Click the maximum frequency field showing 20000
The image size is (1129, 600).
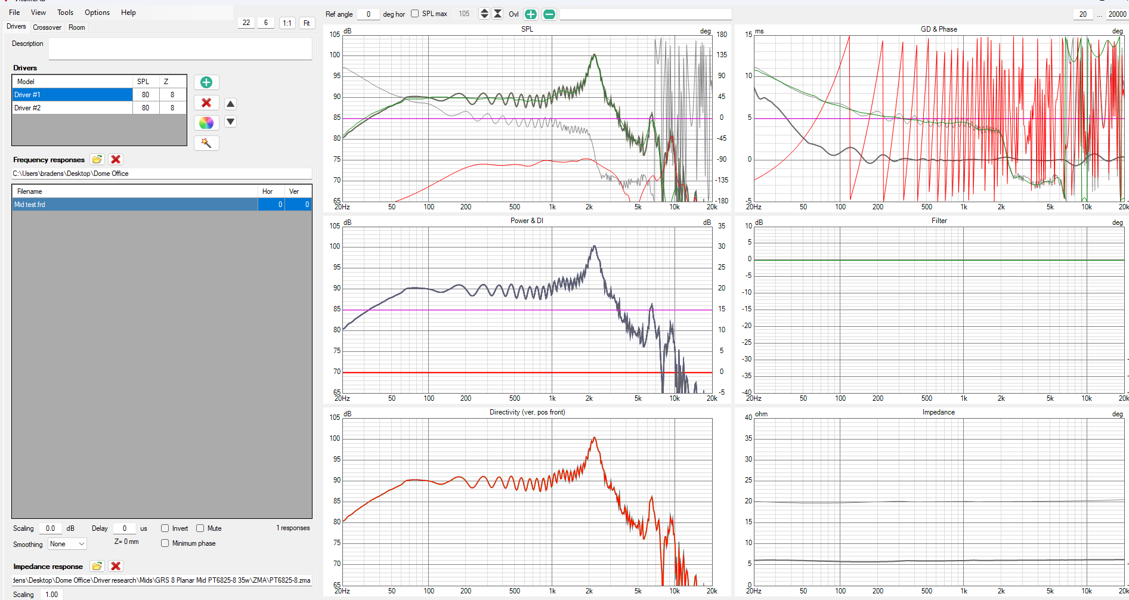1116,14
